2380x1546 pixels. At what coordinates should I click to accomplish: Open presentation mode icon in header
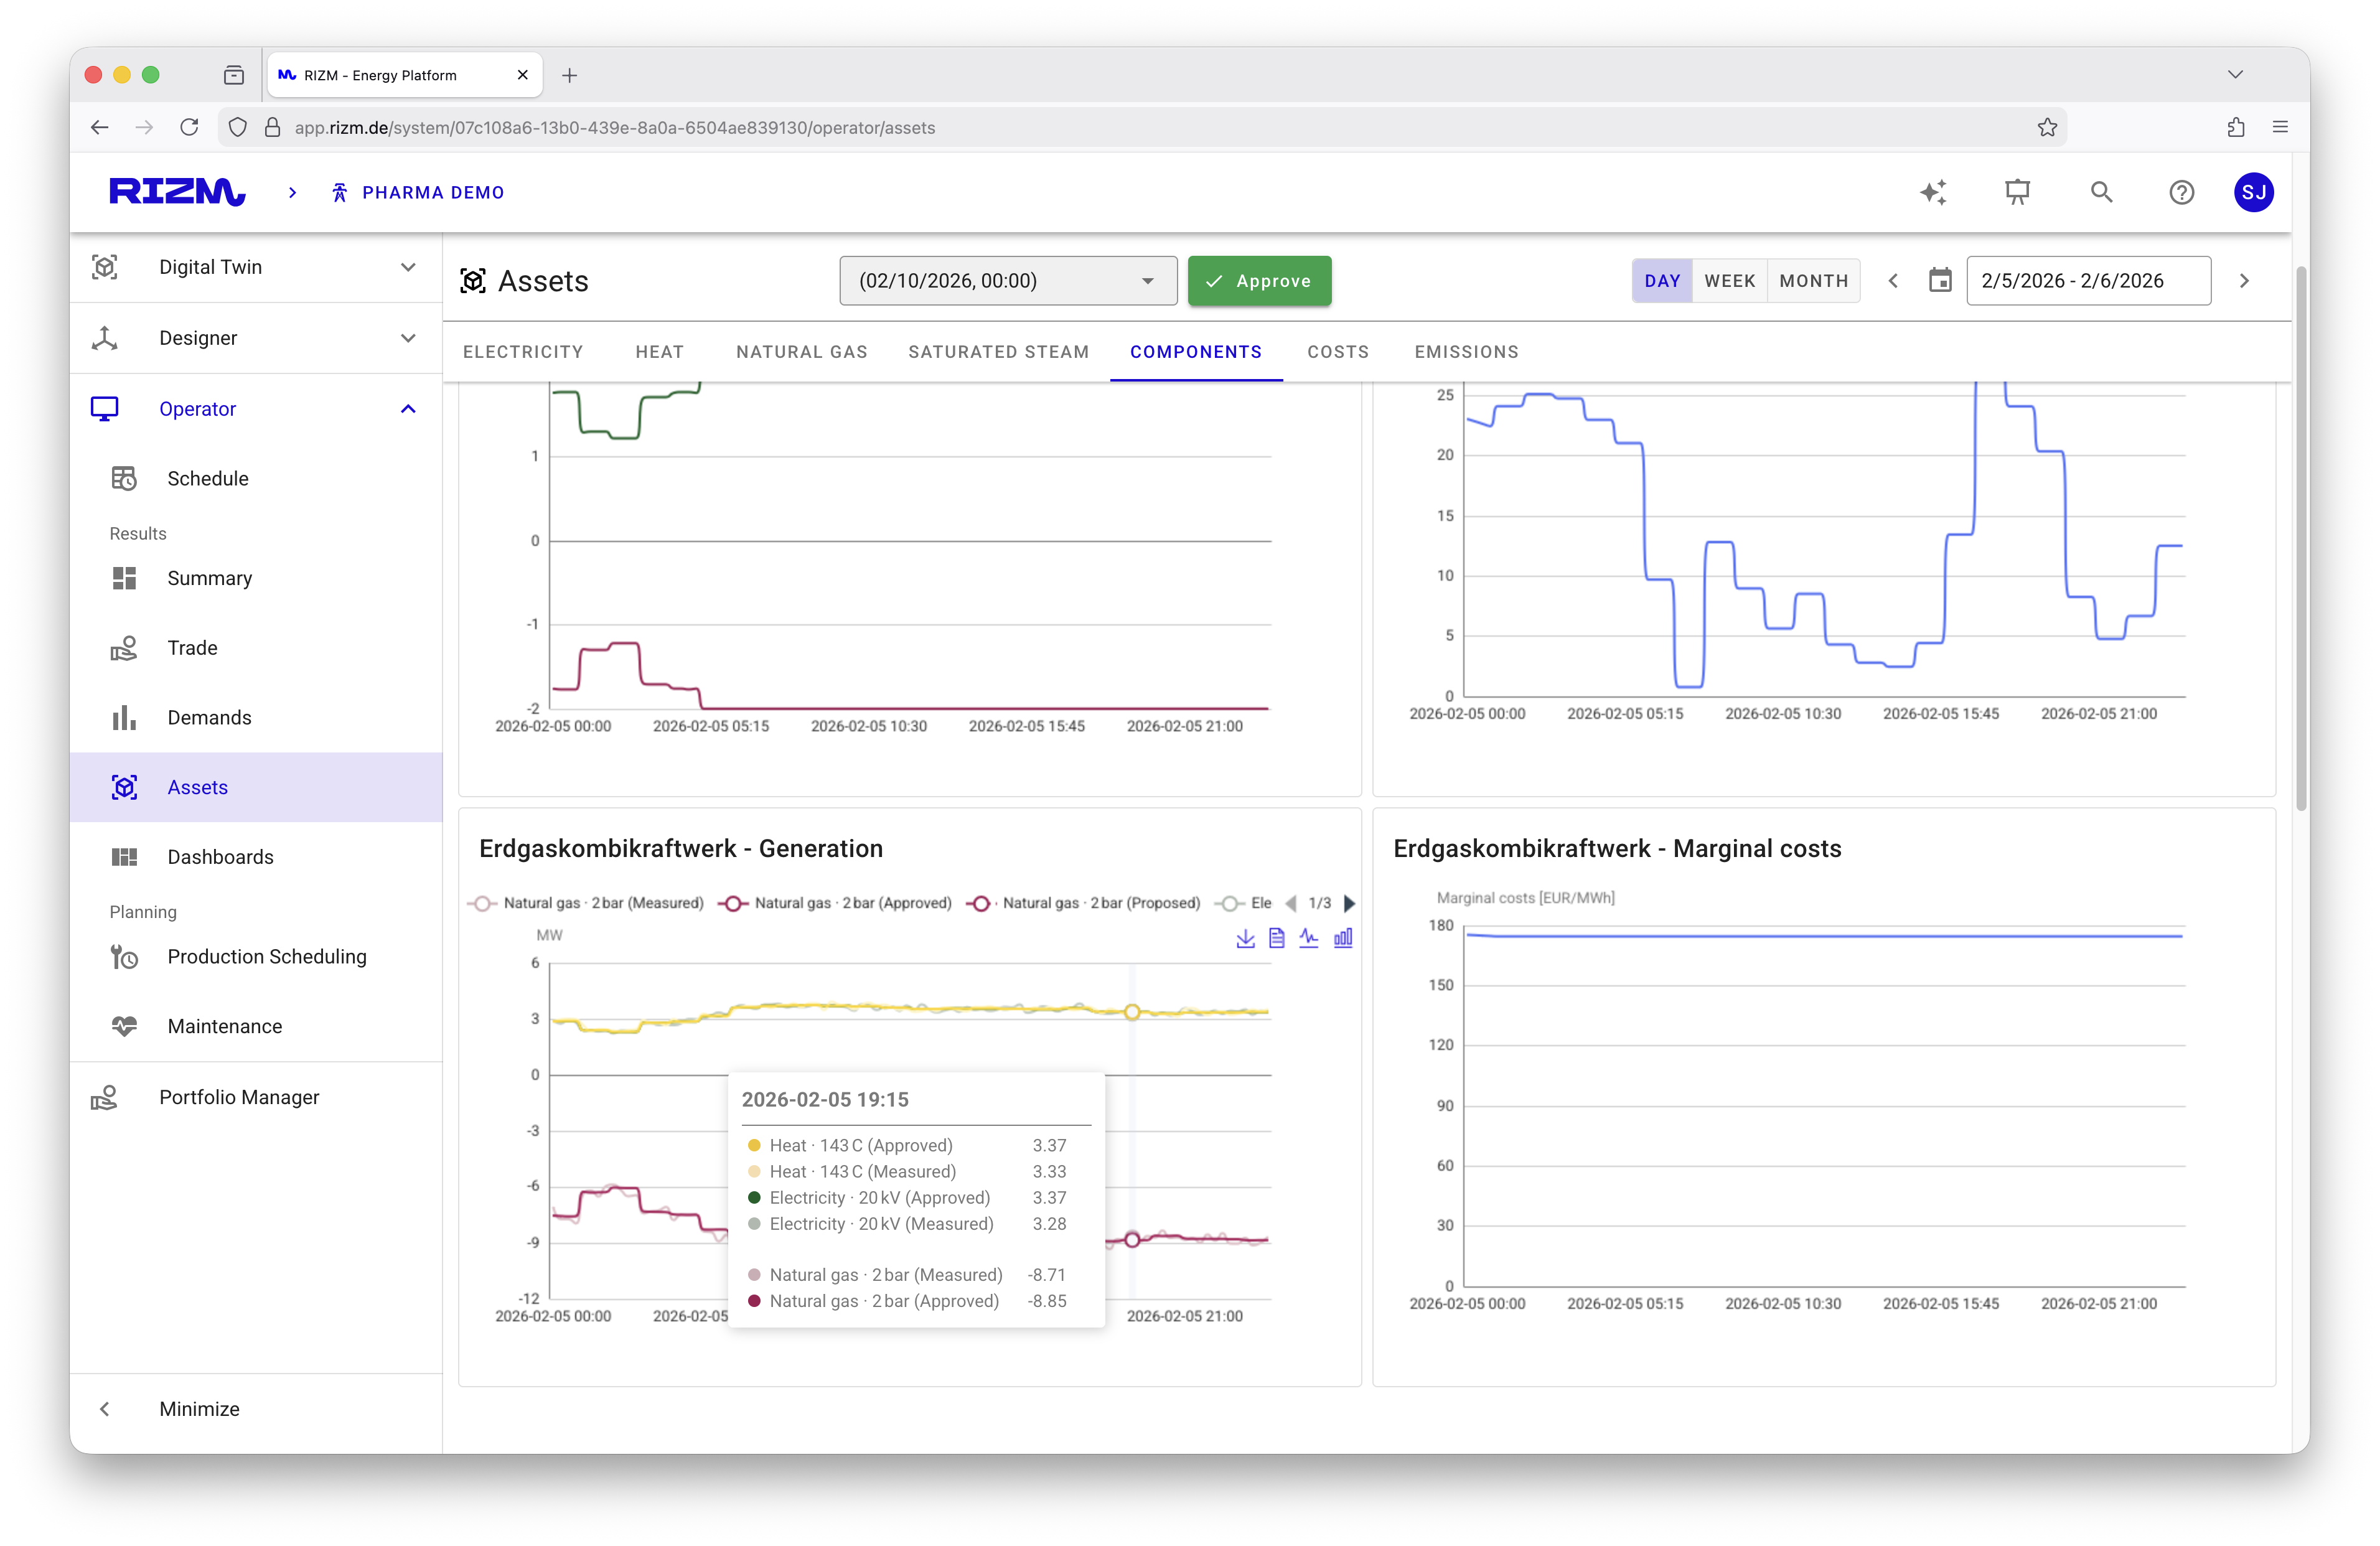point(2017,192)
